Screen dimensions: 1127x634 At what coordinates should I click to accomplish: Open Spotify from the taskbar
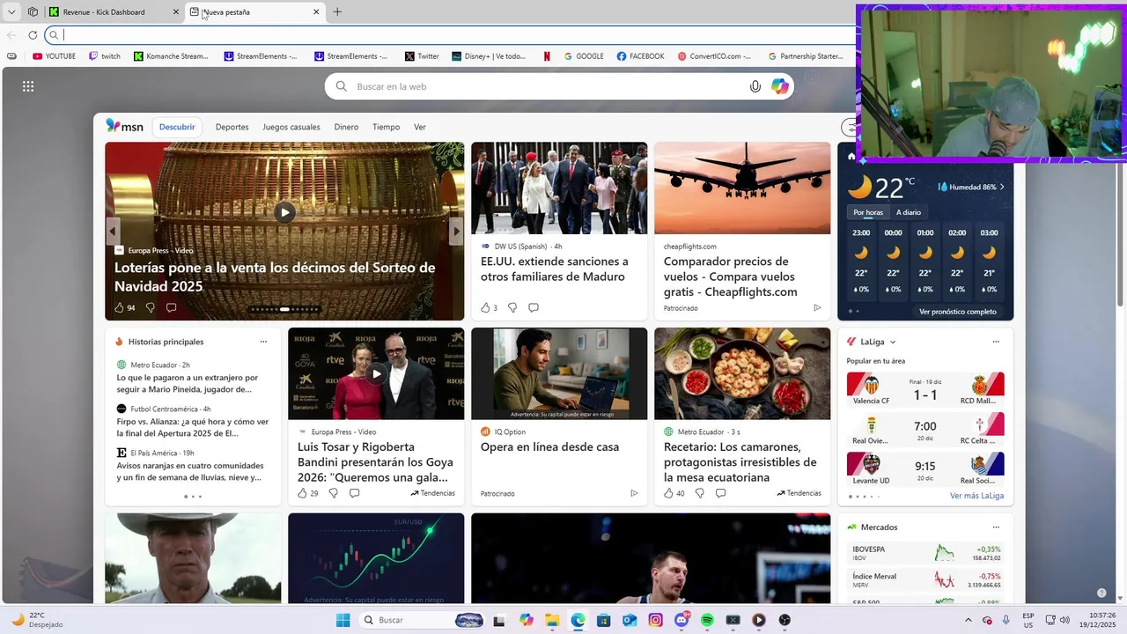[707, 620]
